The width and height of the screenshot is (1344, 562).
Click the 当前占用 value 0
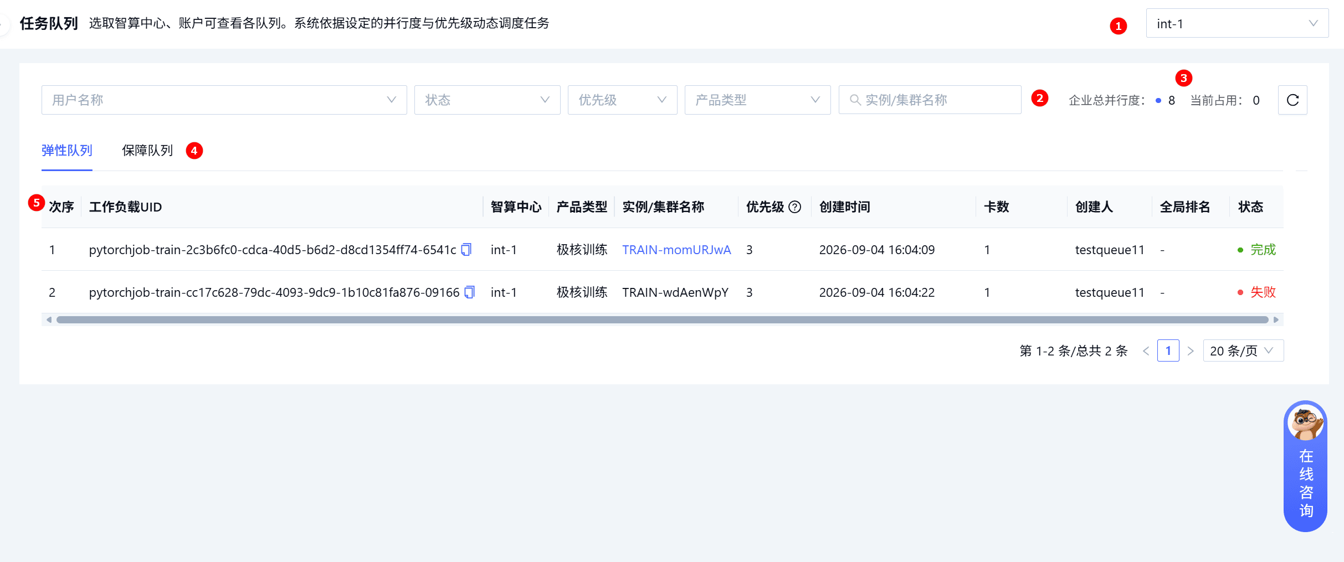coord(1256,101)
